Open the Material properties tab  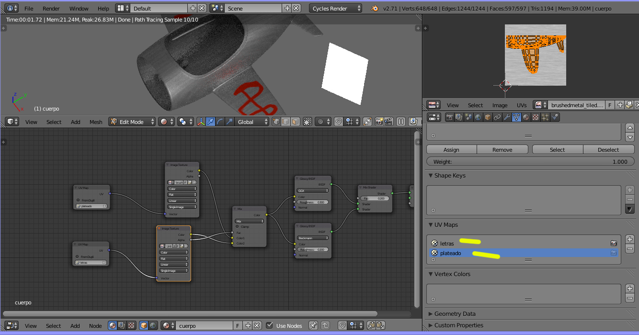pyautogui.click(x=526, y=117)
